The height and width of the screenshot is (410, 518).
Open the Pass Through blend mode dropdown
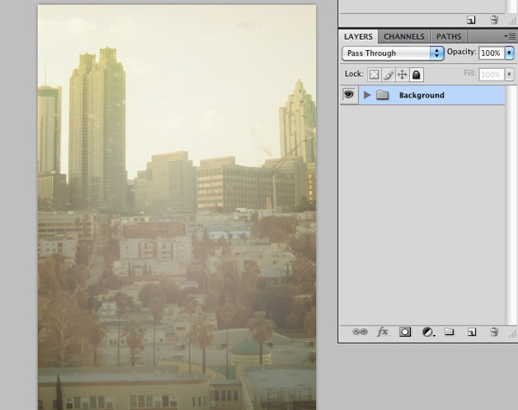393,54
